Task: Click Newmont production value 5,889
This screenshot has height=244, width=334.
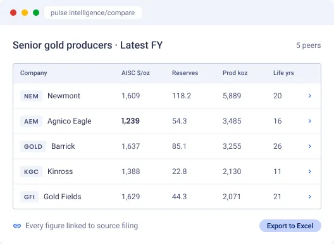Action: pyautogui.click(x=232, y=96)
